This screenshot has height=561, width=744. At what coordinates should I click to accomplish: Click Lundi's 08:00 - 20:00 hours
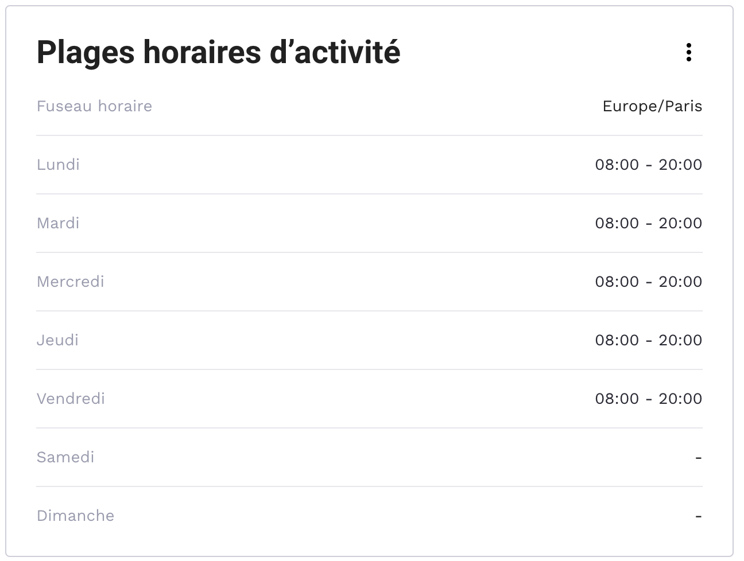tap(649, 165)
